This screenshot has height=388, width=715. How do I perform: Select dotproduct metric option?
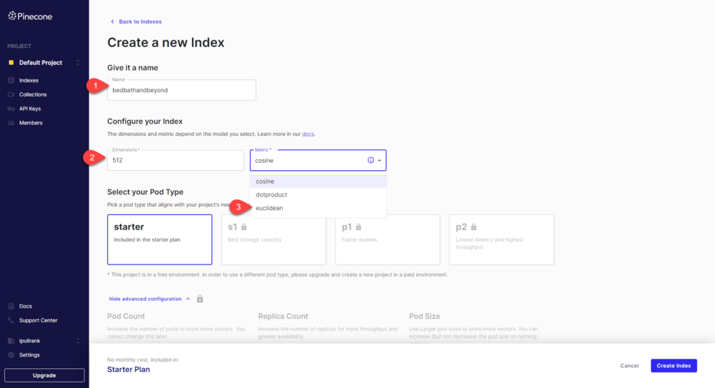click(318, 195)
